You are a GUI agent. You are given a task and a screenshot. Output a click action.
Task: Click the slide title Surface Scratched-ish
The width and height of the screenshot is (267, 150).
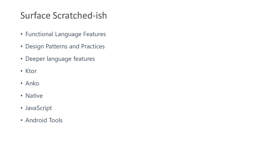pos(64,15)
